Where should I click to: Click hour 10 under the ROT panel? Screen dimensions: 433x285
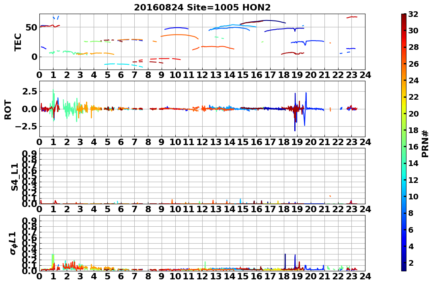point(175,142)
